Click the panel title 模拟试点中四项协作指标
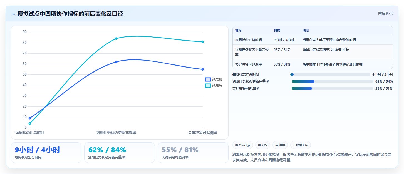 coord(70,14)
